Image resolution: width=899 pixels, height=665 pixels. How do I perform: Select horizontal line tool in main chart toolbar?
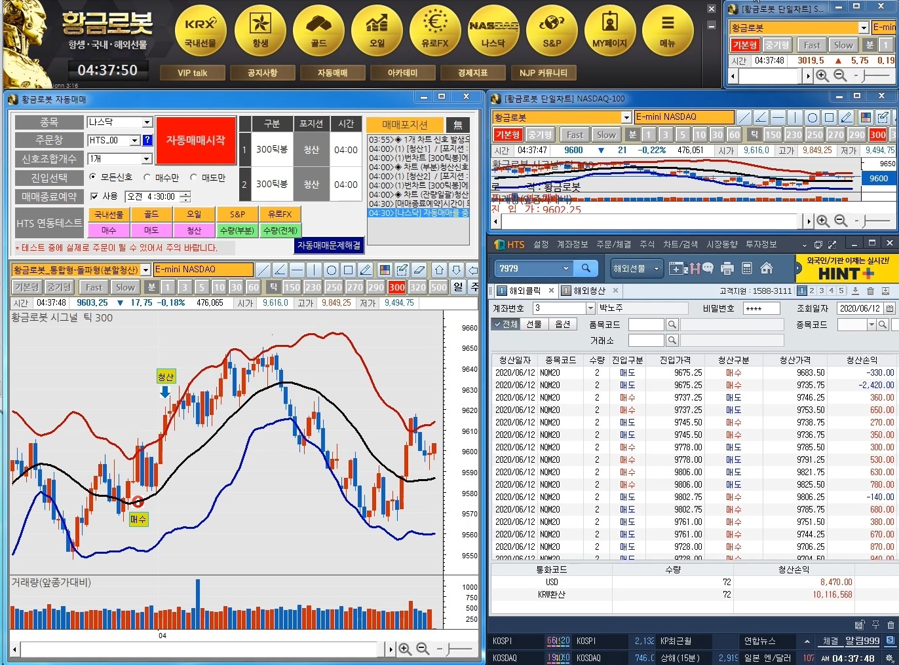[297, 270]
